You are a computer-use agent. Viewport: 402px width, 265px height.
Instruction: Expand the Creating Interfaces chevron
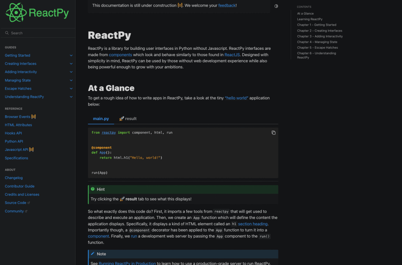[x=71, y=64]
